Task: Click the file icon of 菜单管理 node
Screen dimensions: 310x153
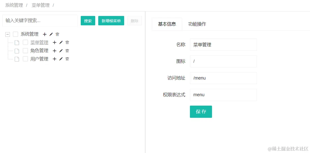Action: click(x=17, y=43)
